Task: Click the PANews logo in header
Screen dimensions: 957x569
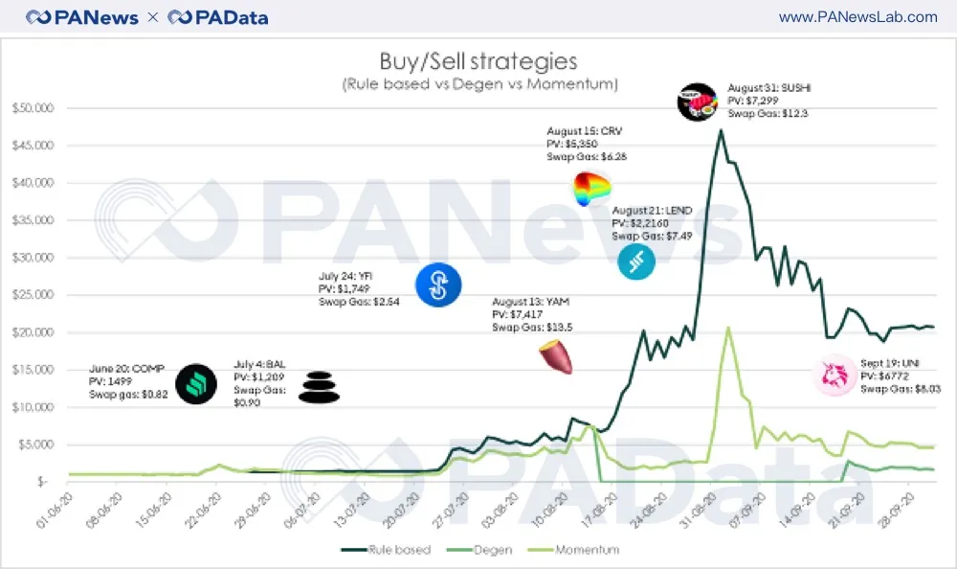Action: click(x=81, y=17)
